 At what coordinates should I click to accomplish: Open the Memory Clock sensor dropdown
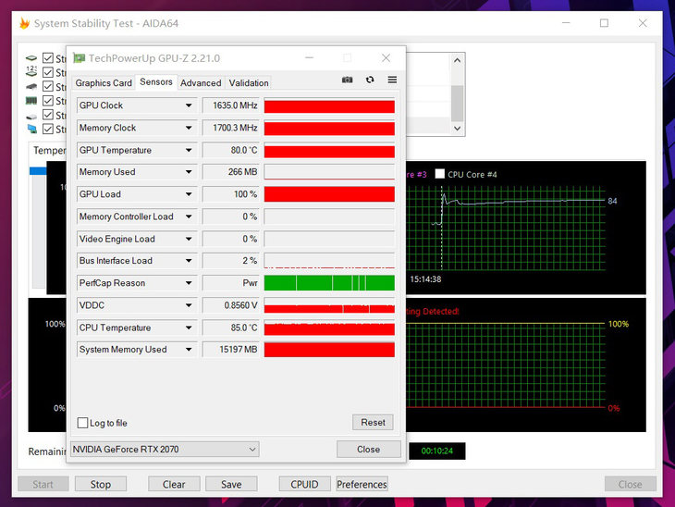[189, 128]
